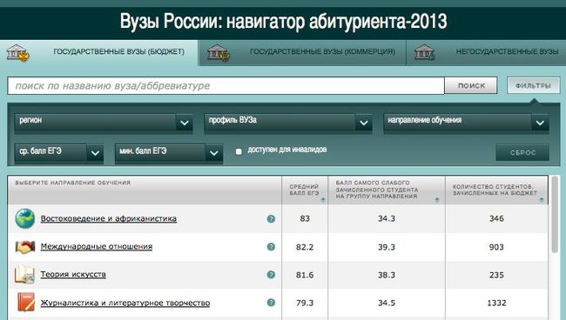Open Теория искусств link
Screen dimensions: 566x320
73,274
